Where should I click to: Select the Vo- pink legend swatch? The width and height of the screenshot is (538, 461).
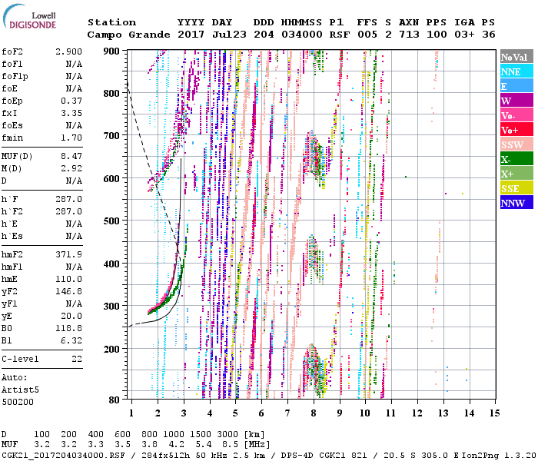coord(516,115)
